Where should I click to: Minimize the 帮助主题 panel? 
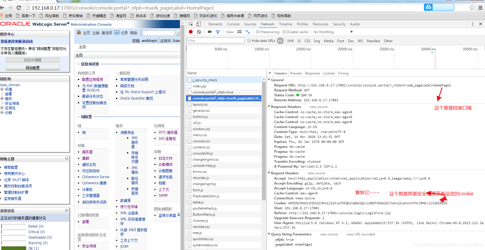(x=67, y=158)
